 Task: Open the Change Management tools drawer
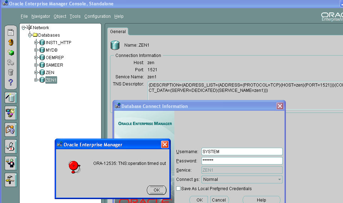[11, 113]
